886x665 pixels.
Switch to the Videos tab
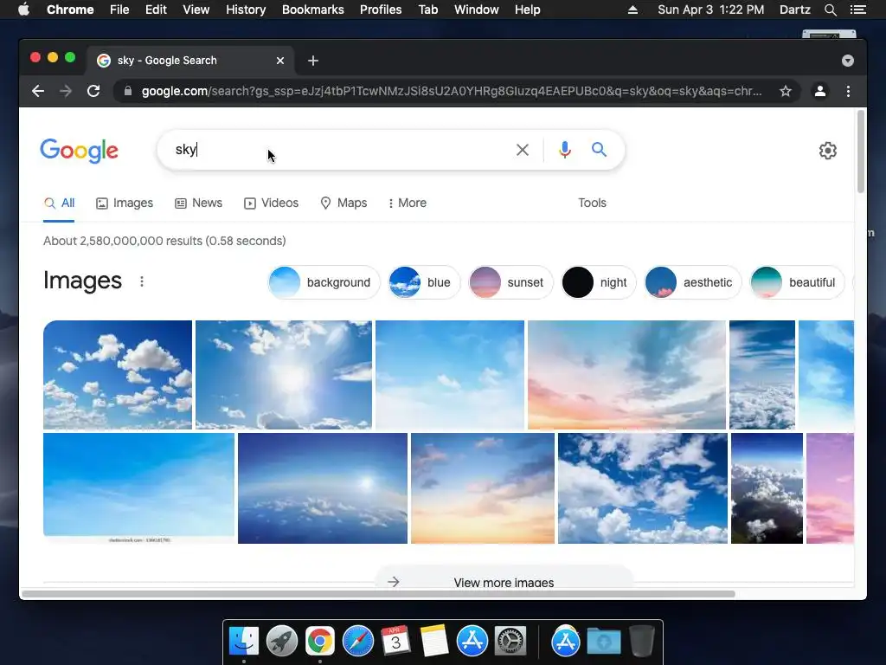point(271,203)
